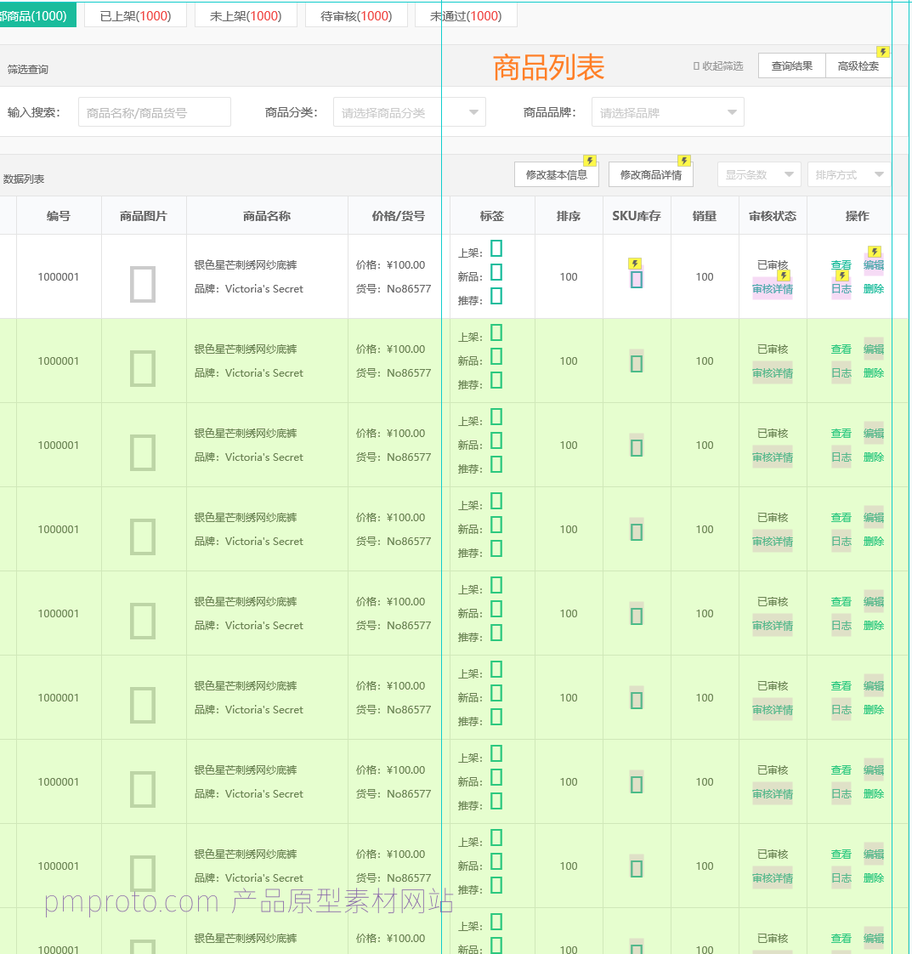The width and height of the screenshot is (912, 954).
Task: Expand the 排序方式 sort dropdown
Action: pyautogui.click(x=849, y=174)
